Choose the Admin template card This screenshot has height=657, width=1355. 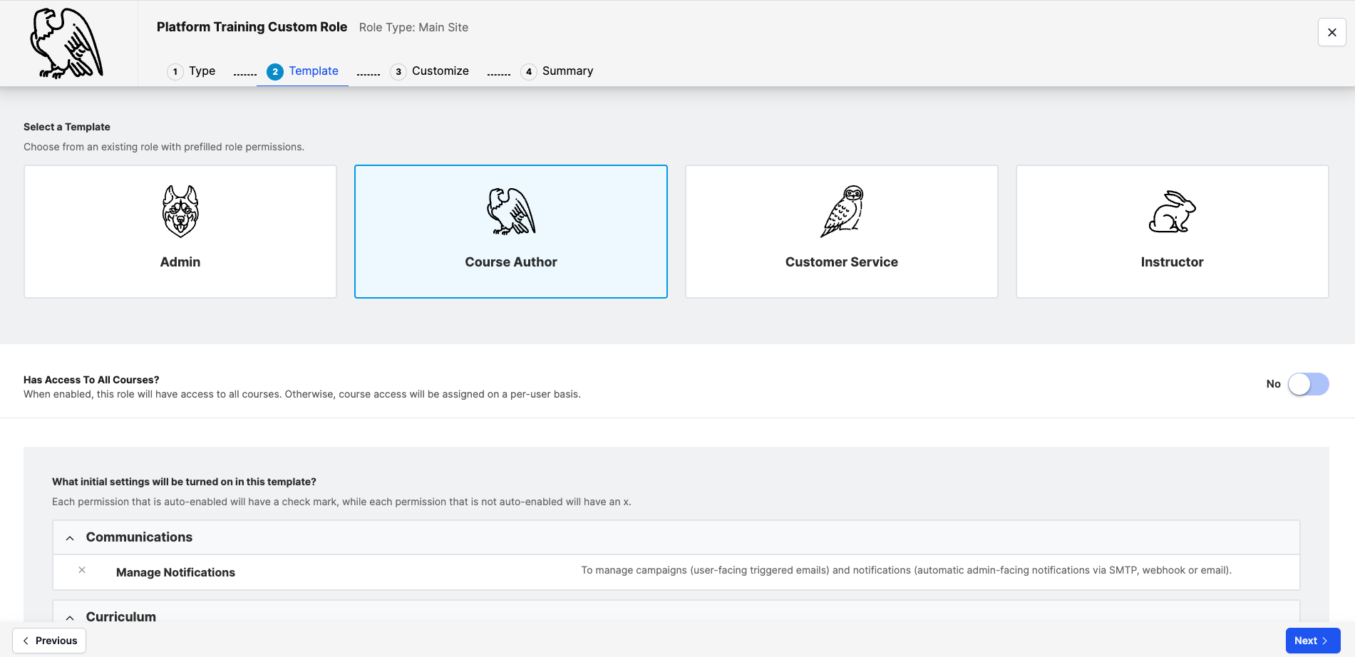(180, 232)
